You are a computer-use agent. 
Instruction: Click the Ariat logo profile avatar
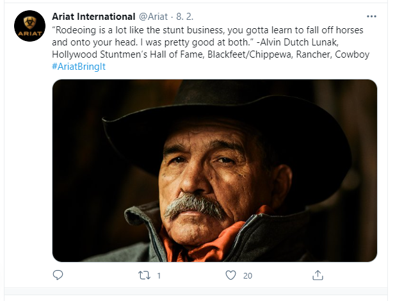point(29,26)
